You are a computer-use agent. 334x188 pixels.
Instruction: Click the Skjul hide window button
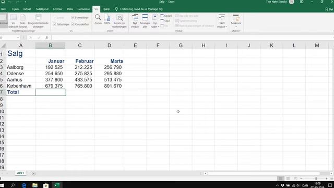(x=165, y=21)
